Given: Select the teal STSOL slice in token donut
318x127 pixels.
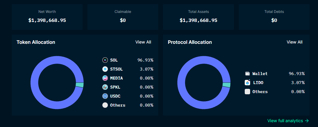Looking at the screenshot, I should pyautogui.click(x=80, y=85).
